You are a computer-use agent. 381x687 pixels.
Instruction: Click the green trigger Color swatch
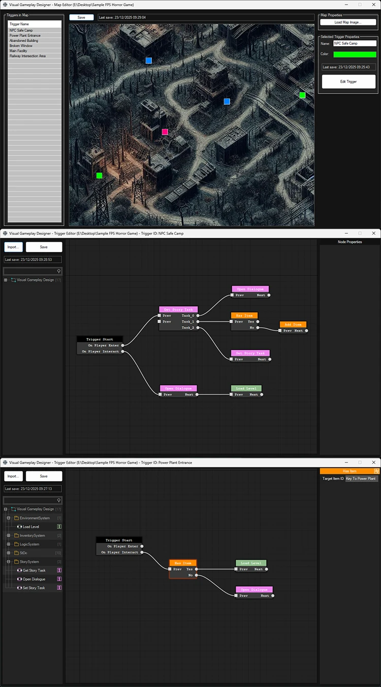355,54
